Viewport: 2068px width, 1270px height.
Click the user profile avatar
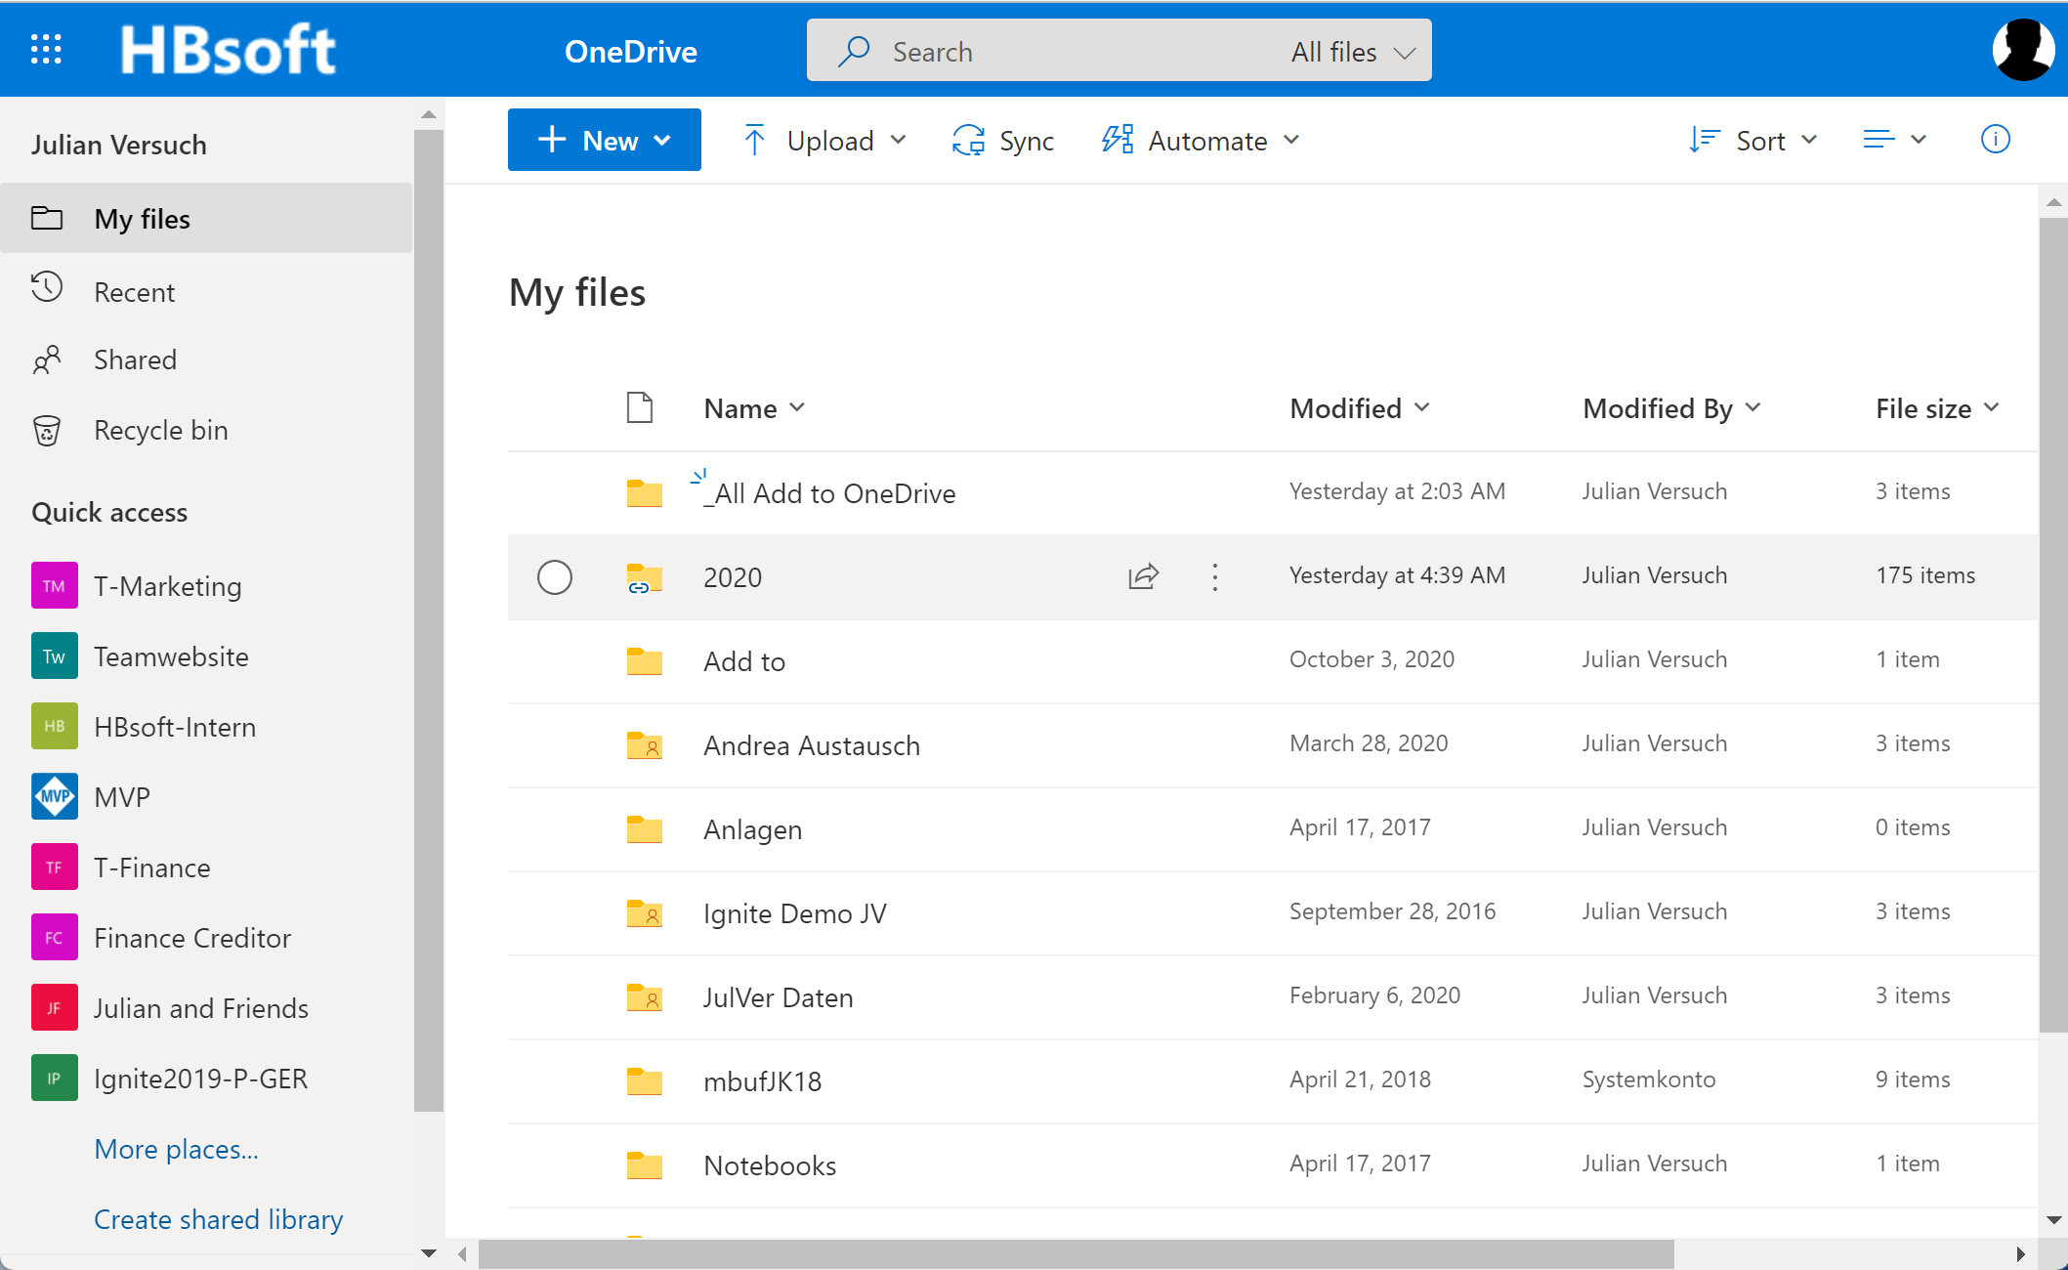coord(2022,49)
